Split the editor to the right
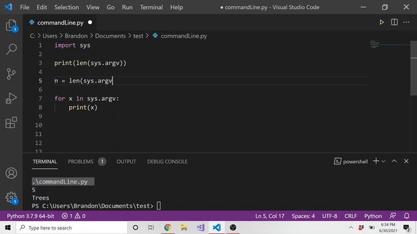This screenshot has width=417, height=234. pyautogui.click(x=394, y=22)
